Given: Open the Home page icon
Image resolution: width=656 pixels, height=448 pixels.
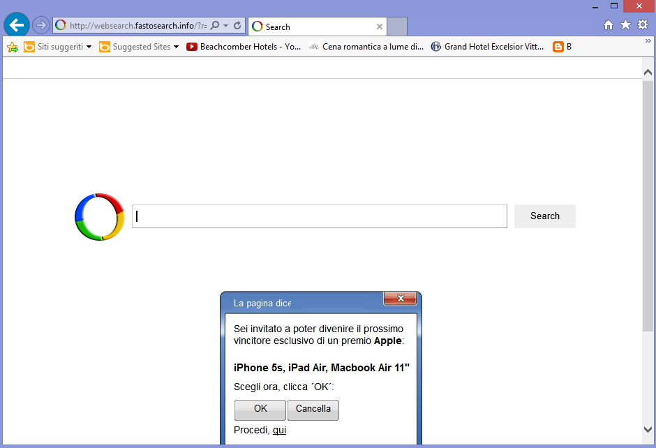Looking at the screenshot, I should [609, 25].
